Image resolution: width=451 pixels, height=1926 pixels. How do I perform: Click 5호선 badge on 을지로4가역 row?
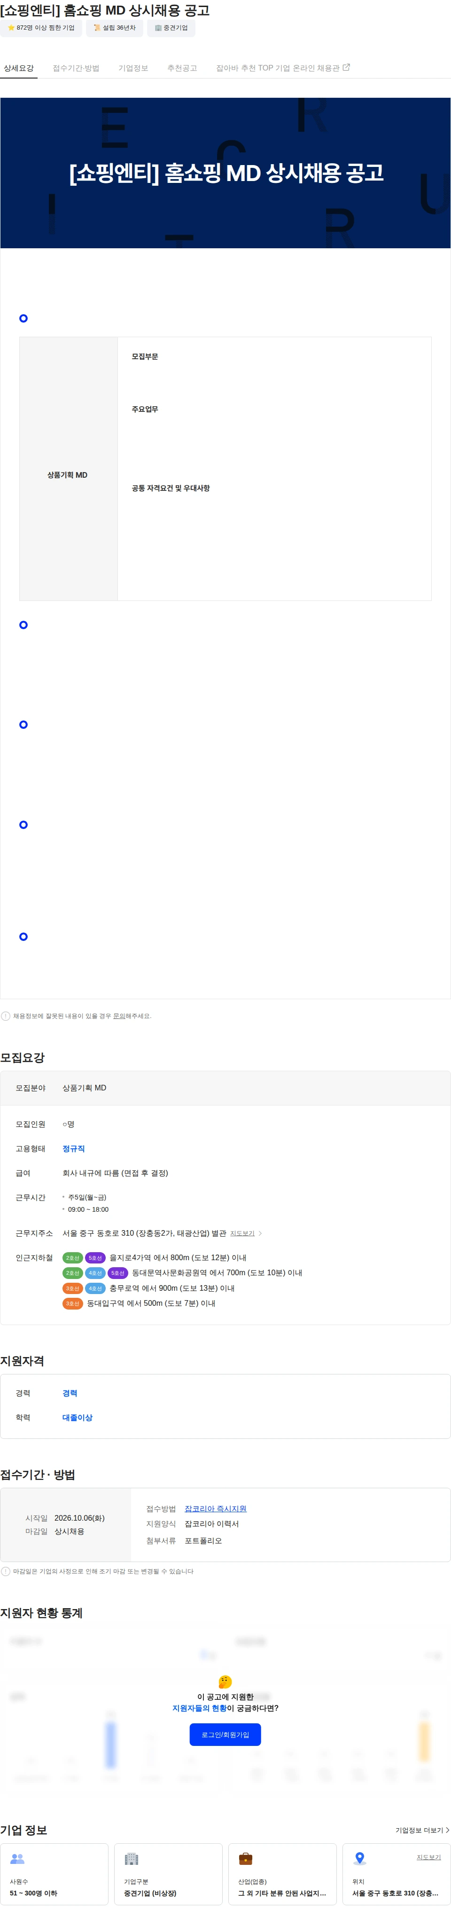tap(95, 1257)
